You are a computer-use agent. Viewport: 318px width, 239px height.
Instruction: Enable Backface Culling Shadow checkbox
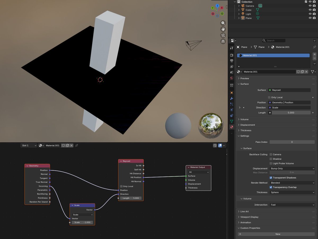(271, 159)
